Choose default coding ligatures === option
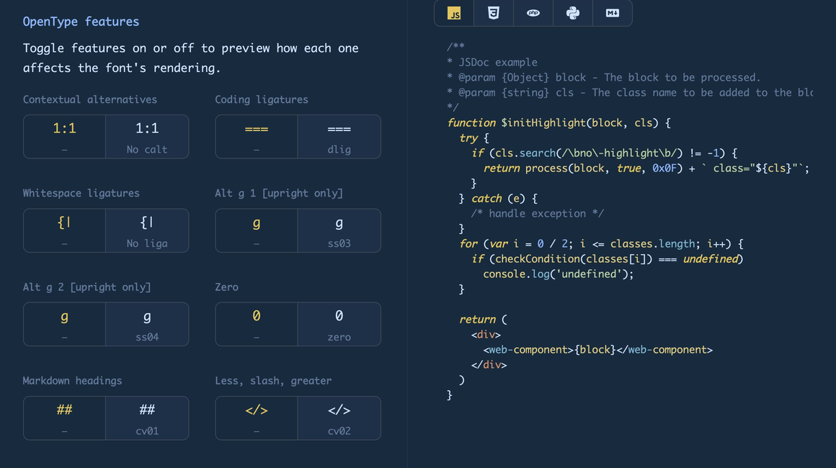The height and width of the screenshot is (468, 836). point(257,137)
